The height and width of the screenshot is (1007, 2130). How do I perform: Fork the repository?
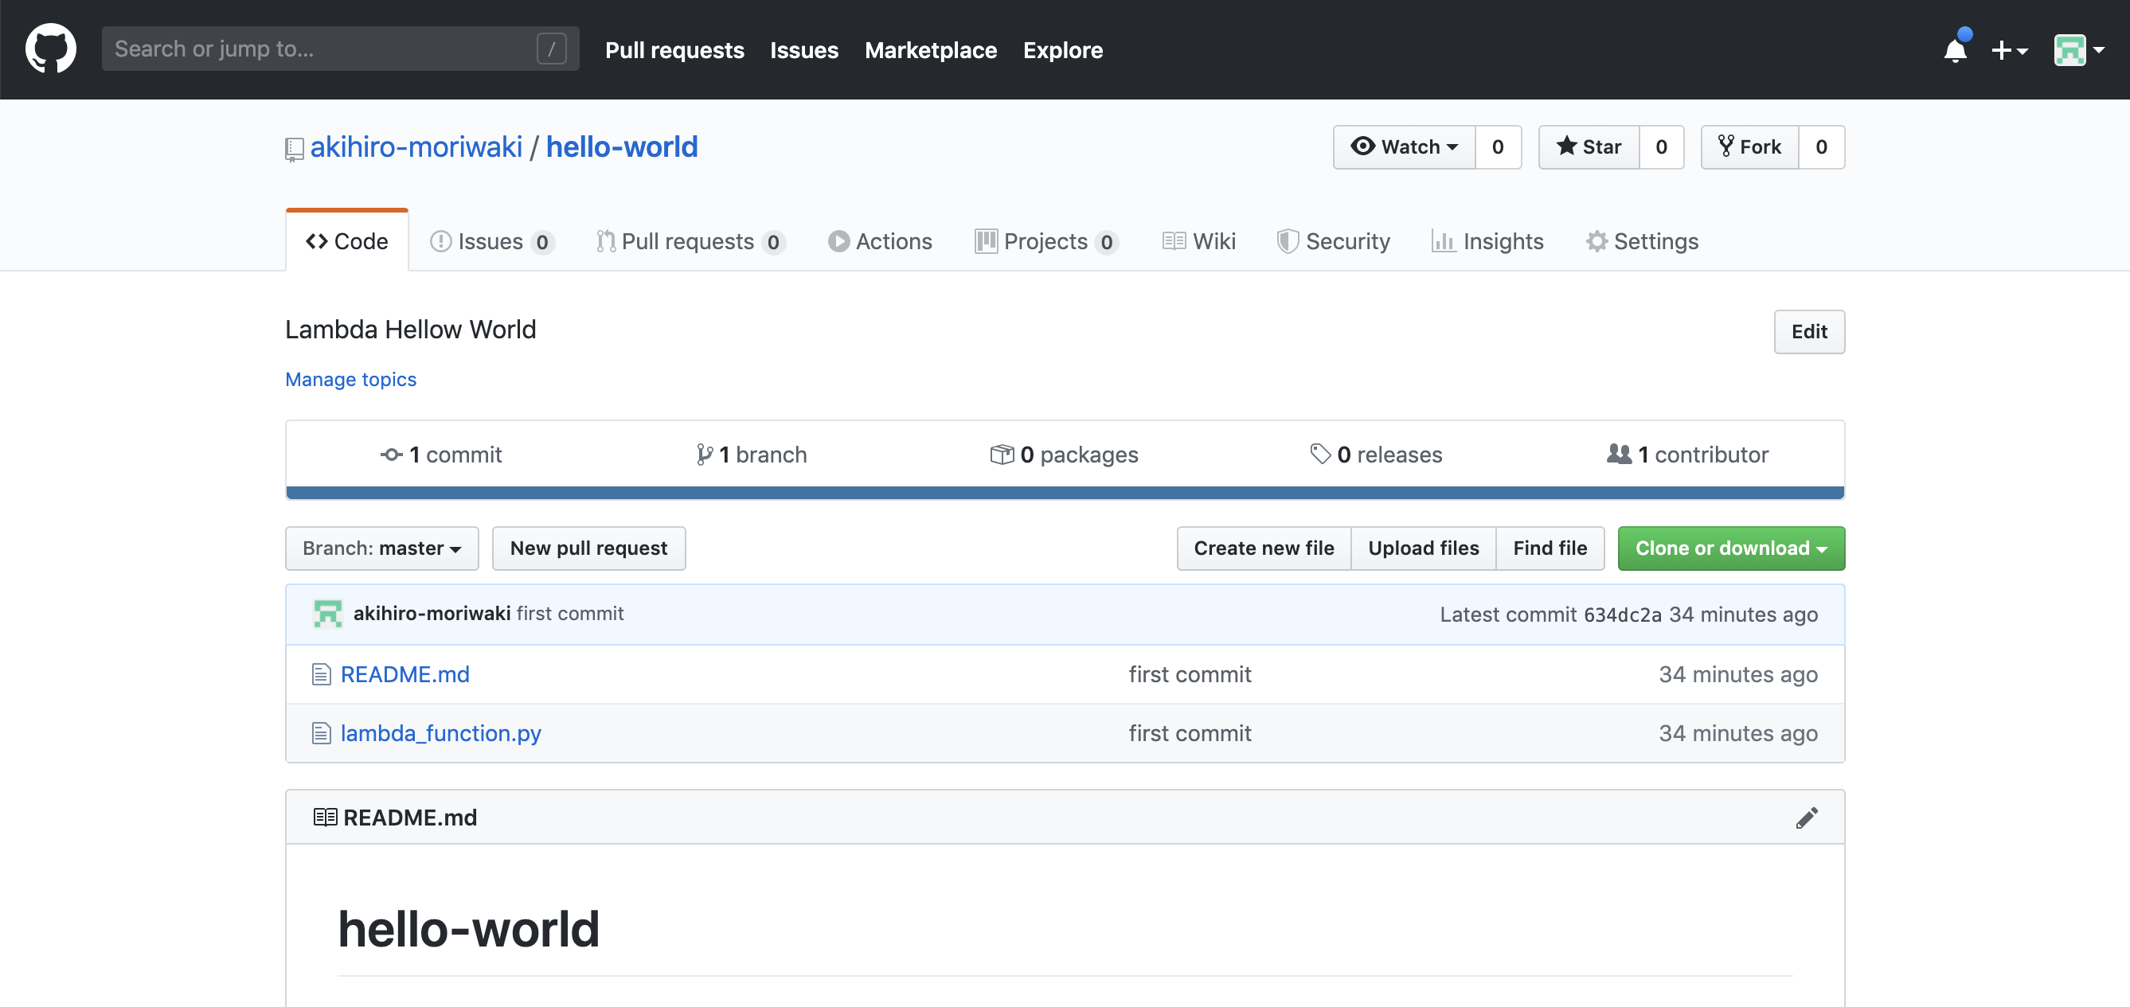[1749, 146]
